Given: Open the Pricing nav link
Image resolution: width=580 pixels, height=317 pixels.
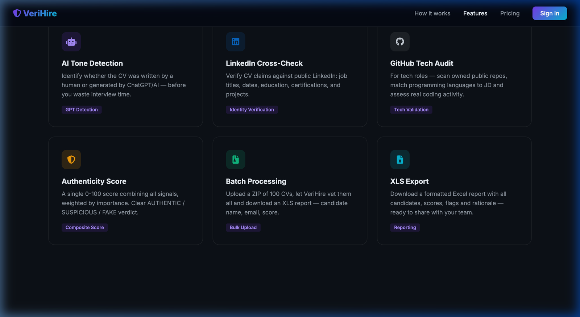Looking at the screenshot, I should tap(510, 13).
